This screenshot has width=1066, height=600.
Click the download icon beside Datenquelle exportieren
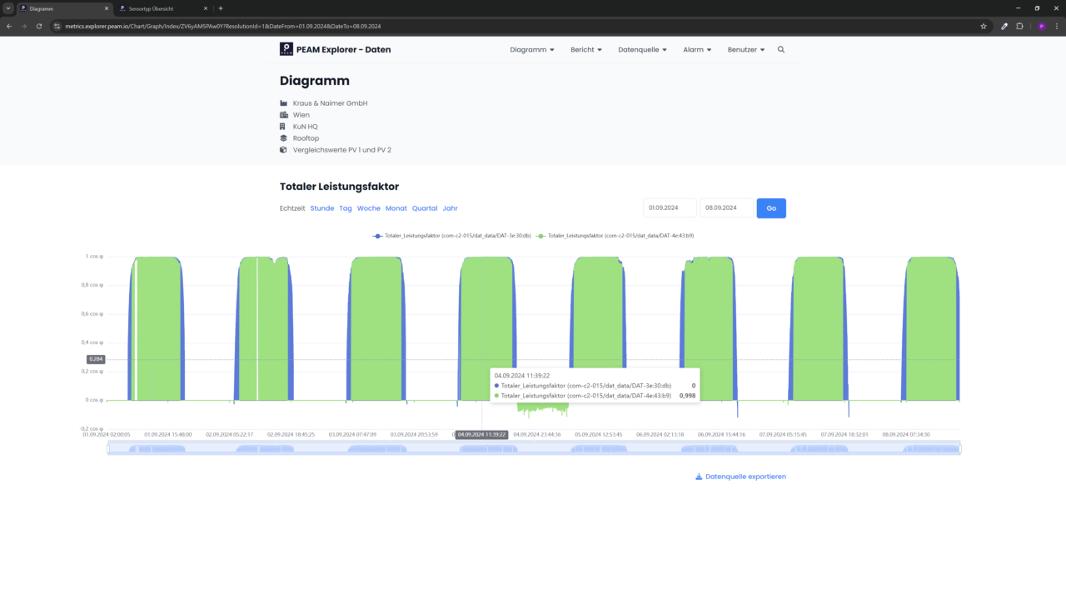698,477
